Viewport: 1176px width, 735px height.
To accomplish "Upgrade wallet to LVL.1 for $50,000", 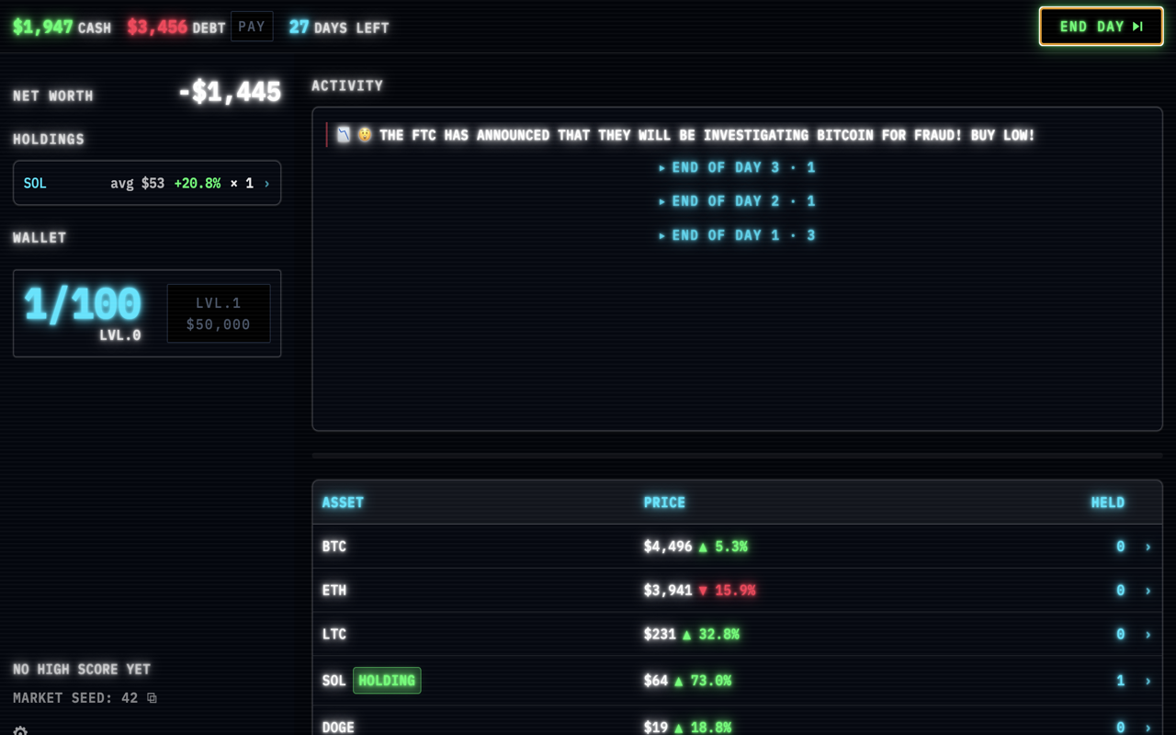I will (219, 313).
